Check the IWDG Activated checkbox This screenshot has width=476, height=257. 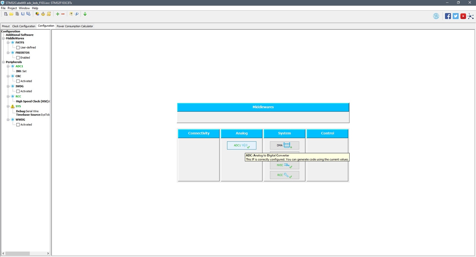click(x=18, y=91)
